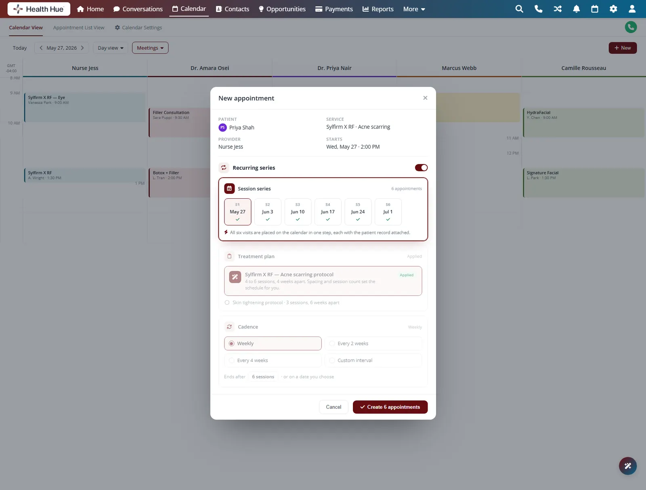Expand the More menu
646x490 pixels.
414,9
